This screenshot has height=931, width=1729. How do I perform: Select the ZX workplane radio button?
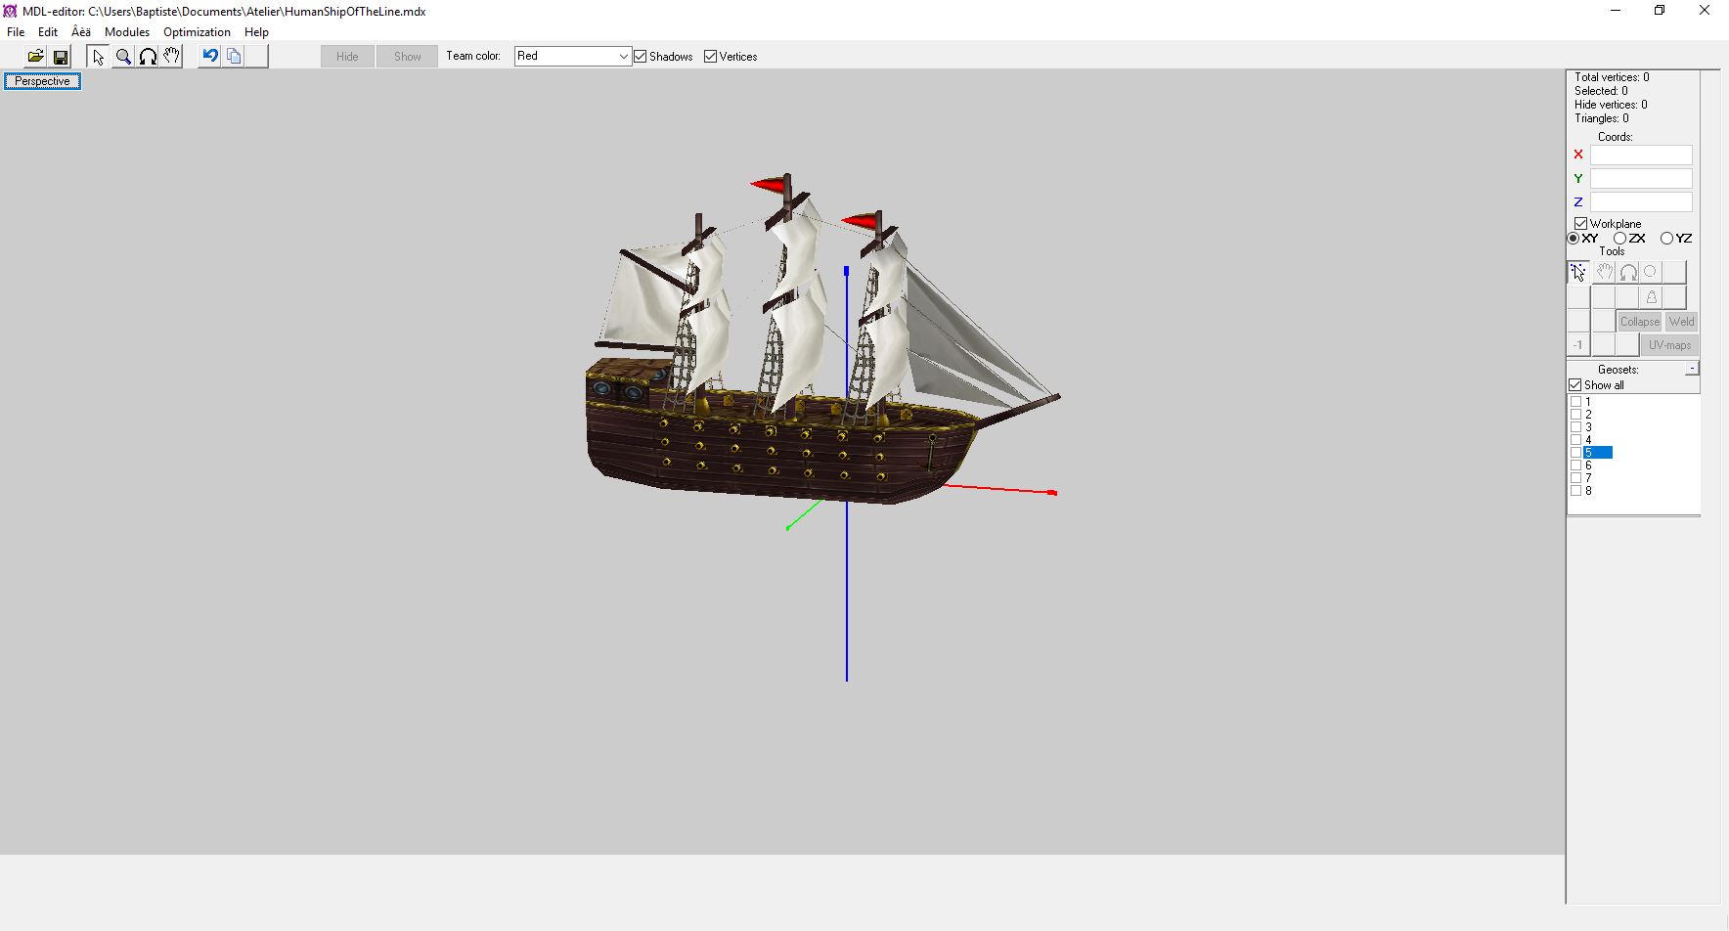click(x=1619, y=239)
